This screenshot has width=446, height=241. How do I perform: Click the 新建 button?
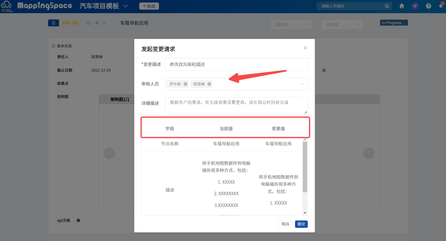click(149, 6)
